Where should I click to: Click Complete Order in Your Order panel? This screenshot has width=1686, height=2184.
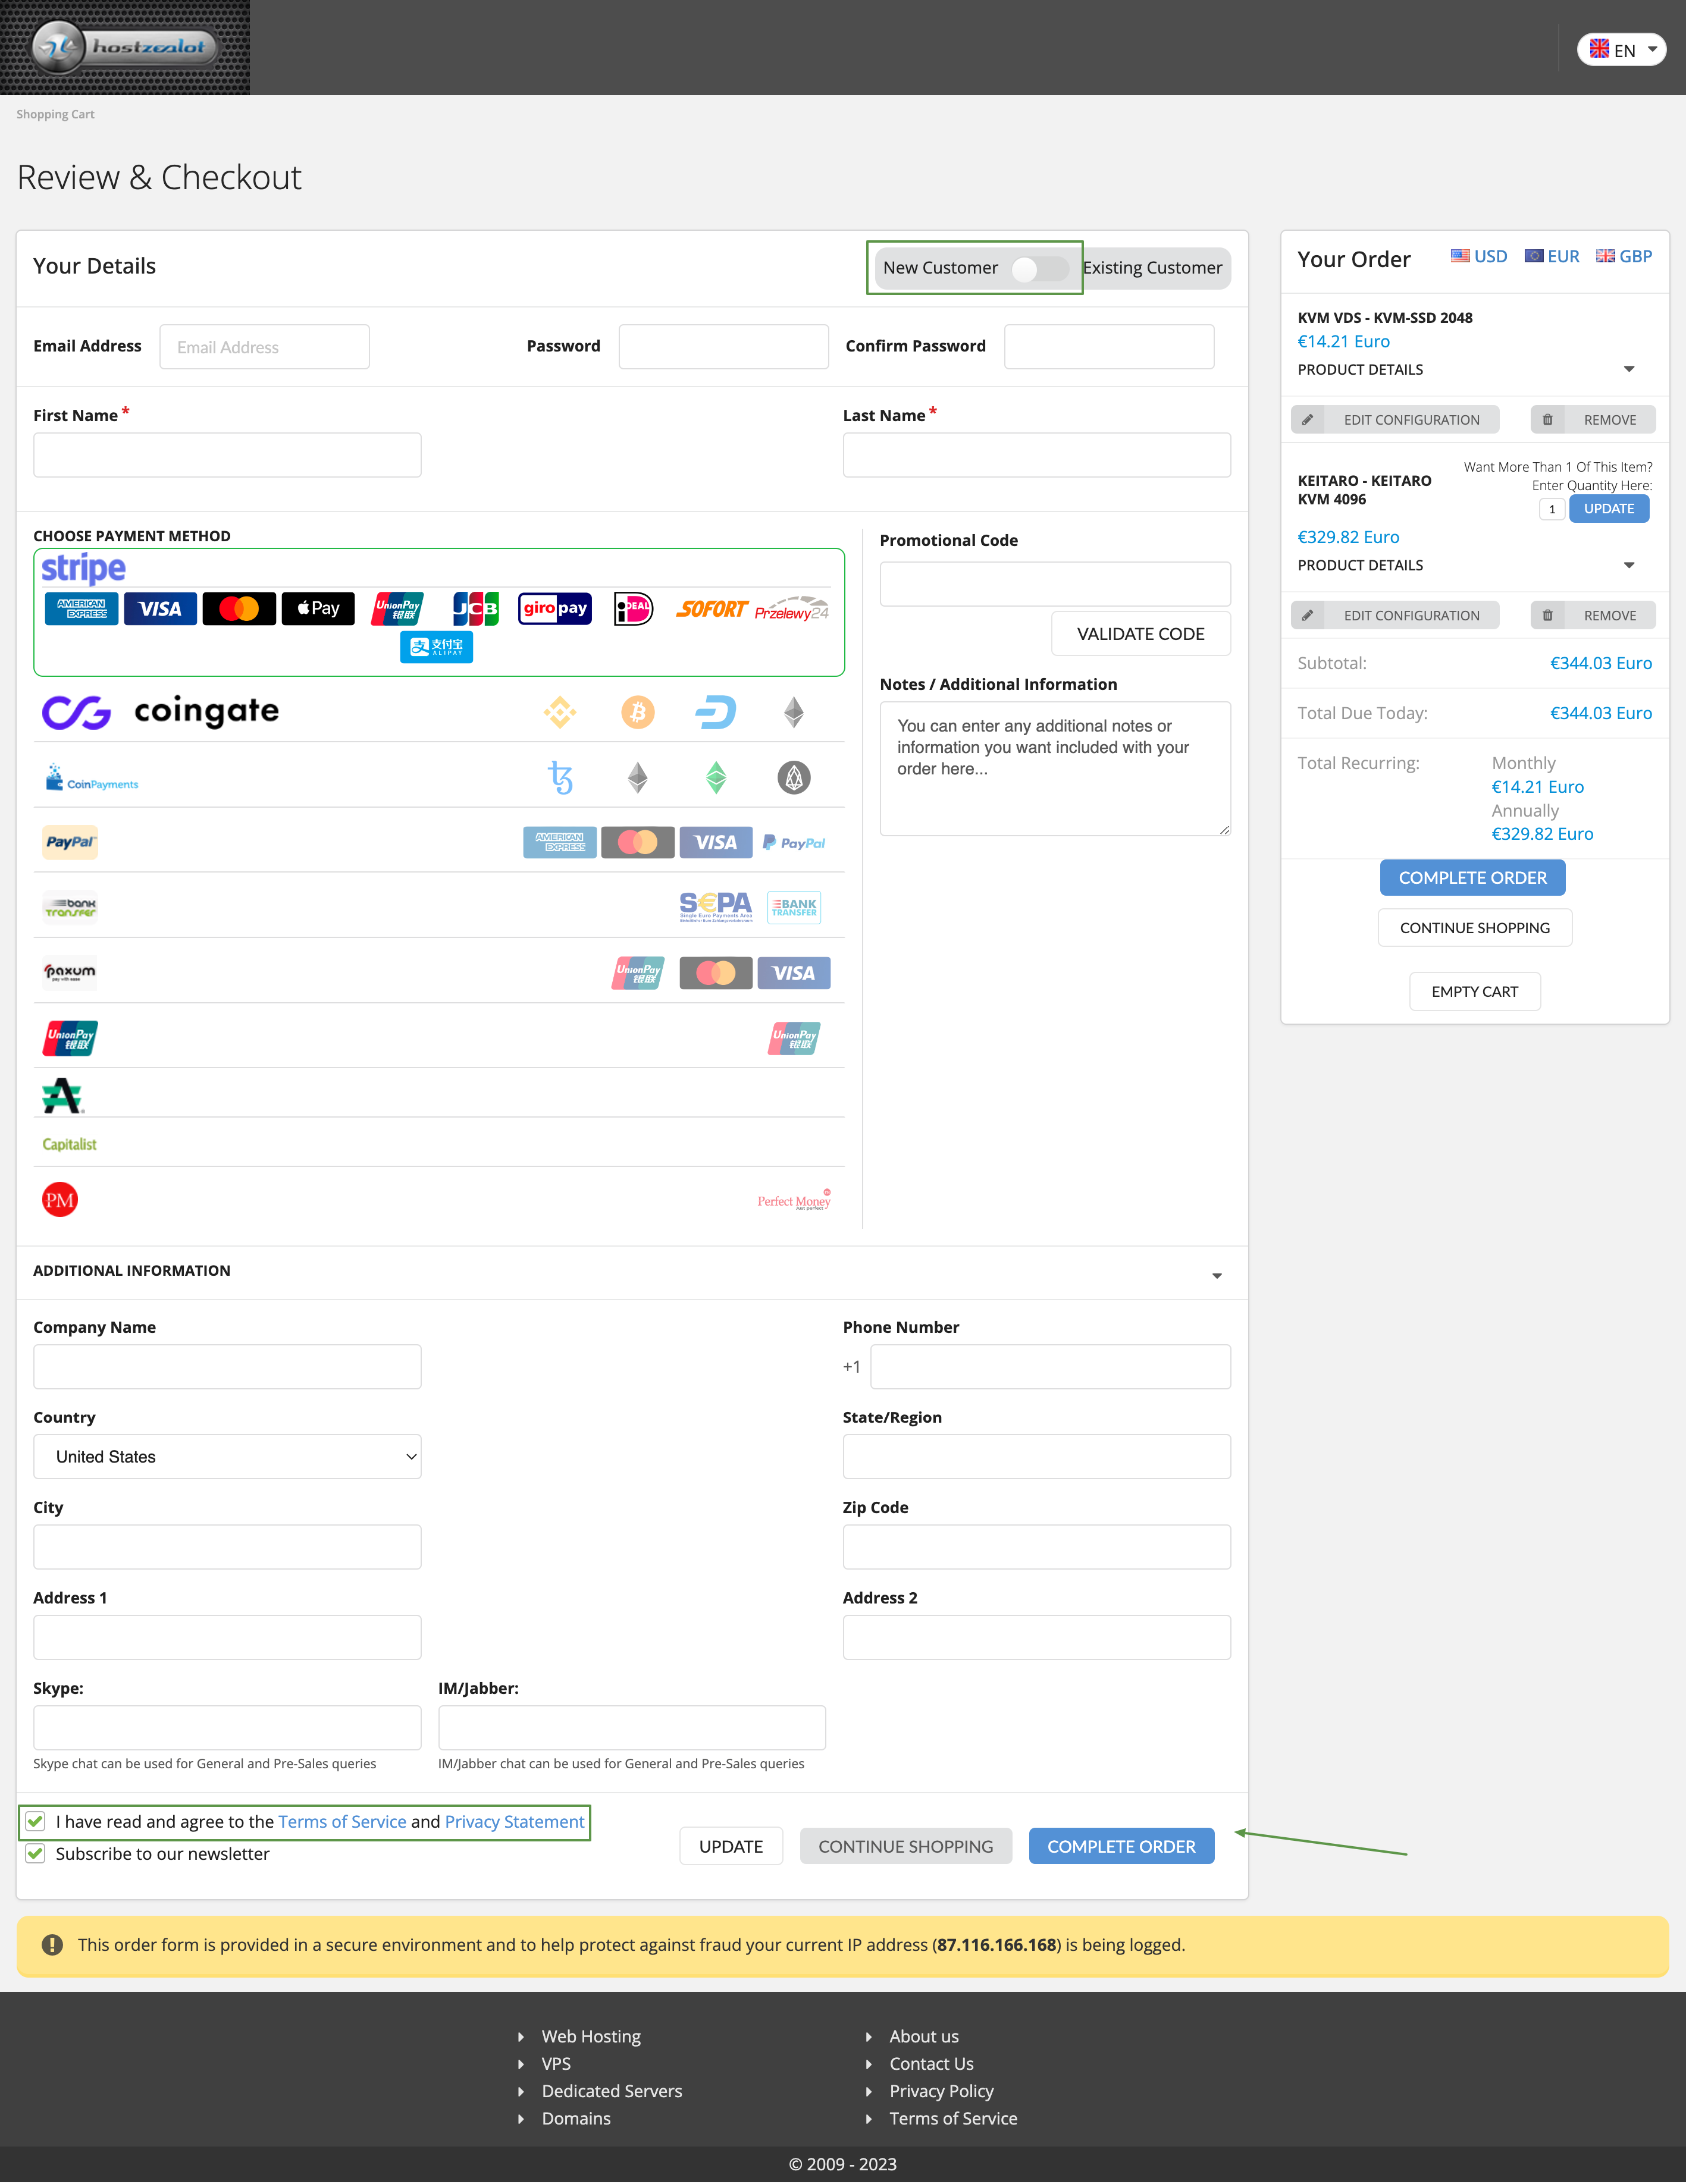click(1472, 877)
